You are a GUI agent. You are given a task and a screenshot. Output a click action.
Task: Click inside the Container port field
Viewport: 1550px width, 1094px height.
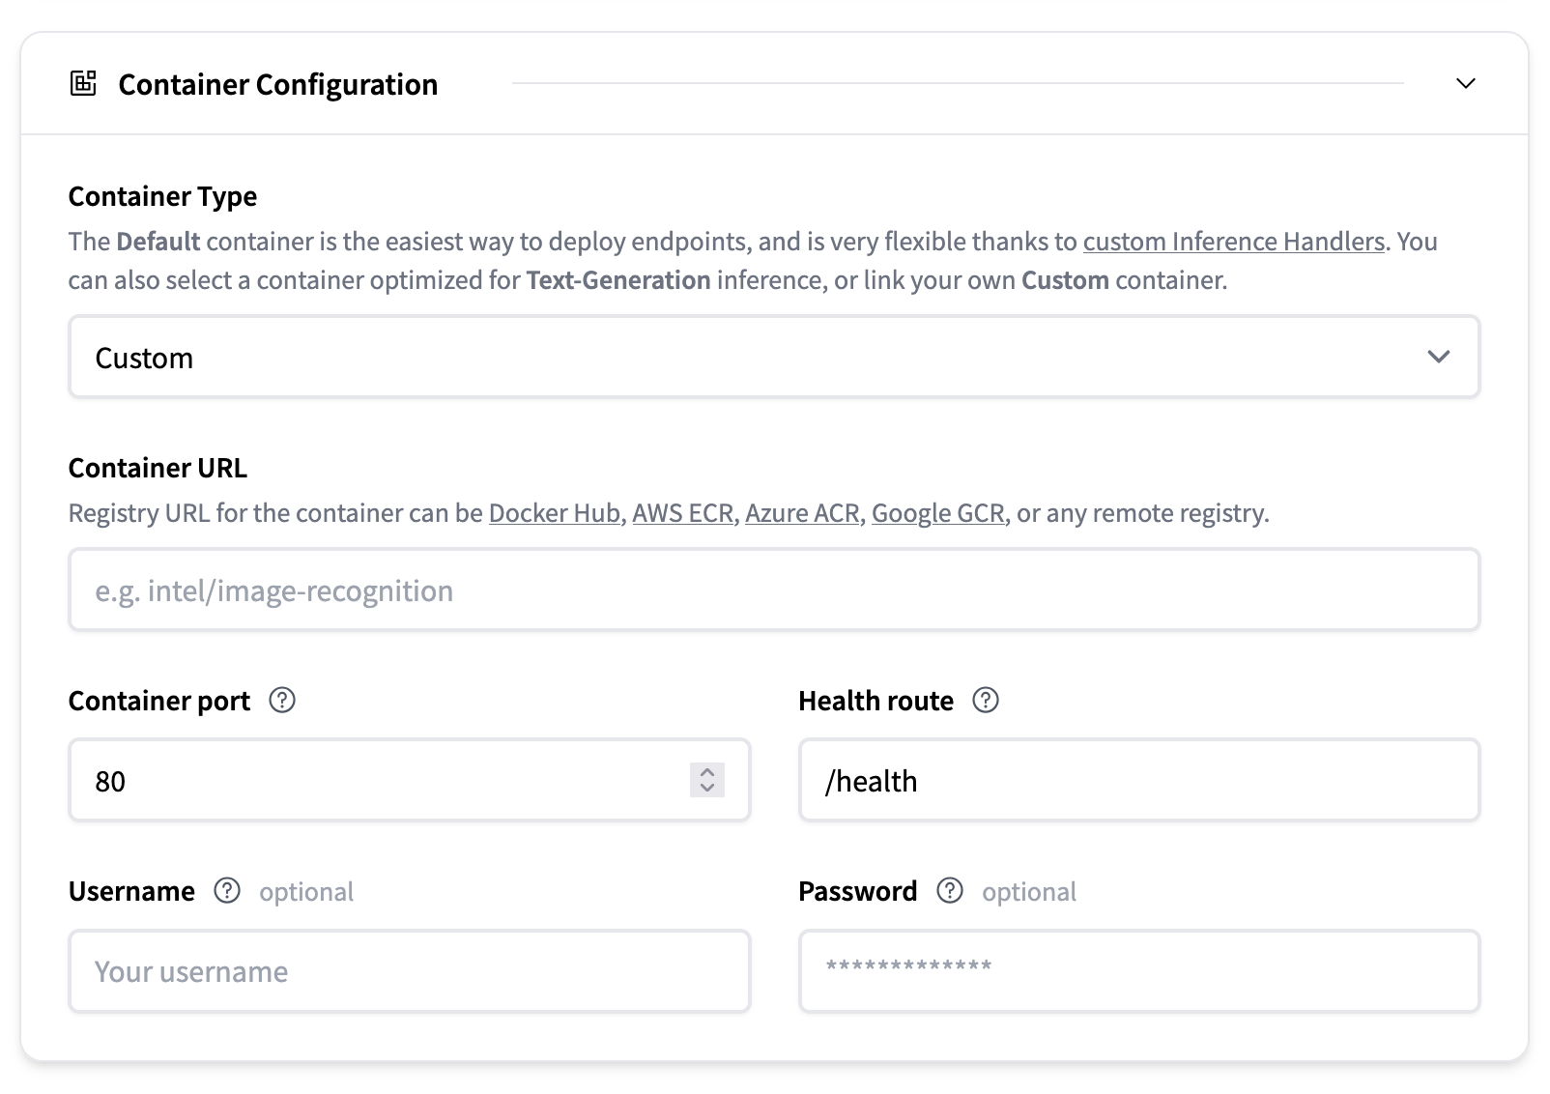[x=377, y=781]
